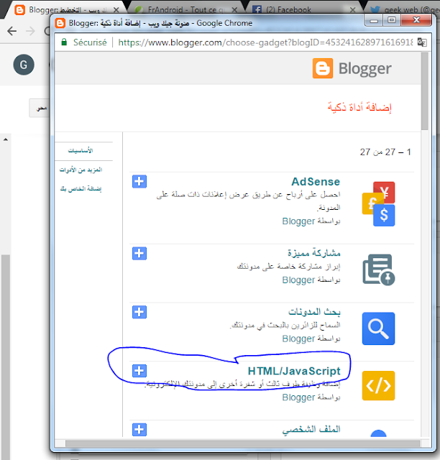Close the Facebook tab
Screen dimensions: 440x460
[352, 10]
